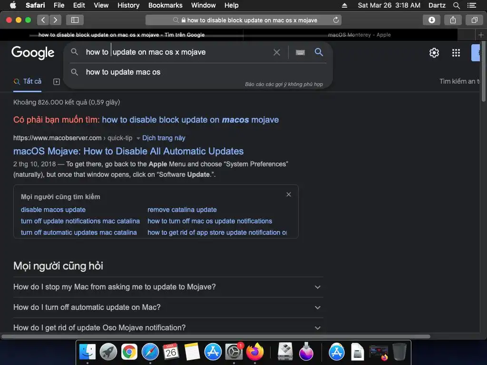The height and width of the screenshot is (365, 487).
Task: Open the History menu
Action: [x=128, y=5]
